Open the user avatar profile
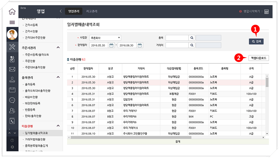This screenshot has width=279, height=159. [x=12, y=34]
